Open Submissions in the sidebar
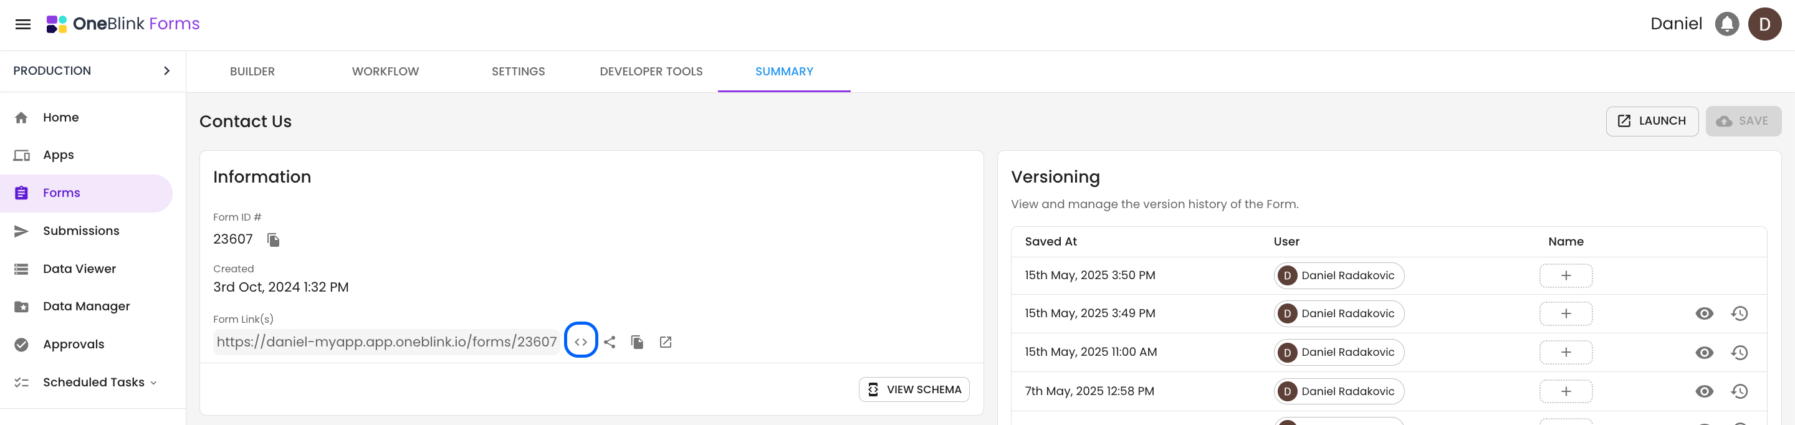The height and width of the screenshot is (425, 1795). pyautogui.click(x=87, y=231)
